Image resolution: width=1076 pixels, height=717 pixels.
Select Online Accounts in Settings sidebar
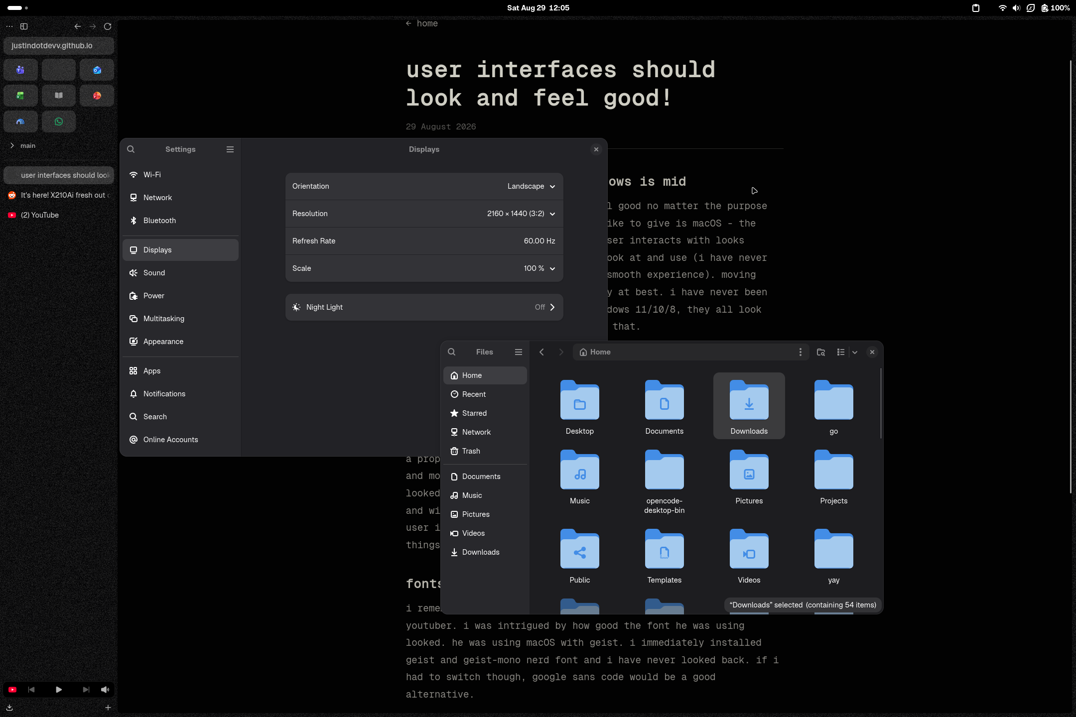pyautogui.click(x=180, y=440)
